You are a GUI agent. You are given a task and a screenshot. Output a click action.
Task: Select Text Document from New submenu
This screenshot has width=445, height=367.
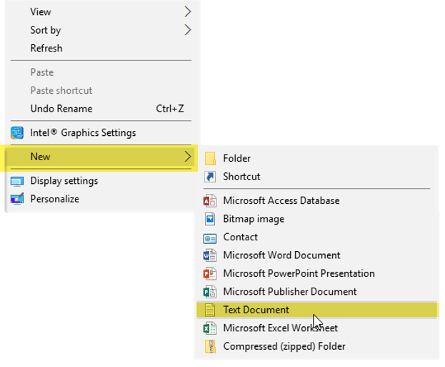pyautogui.click(x=256, y=310)
